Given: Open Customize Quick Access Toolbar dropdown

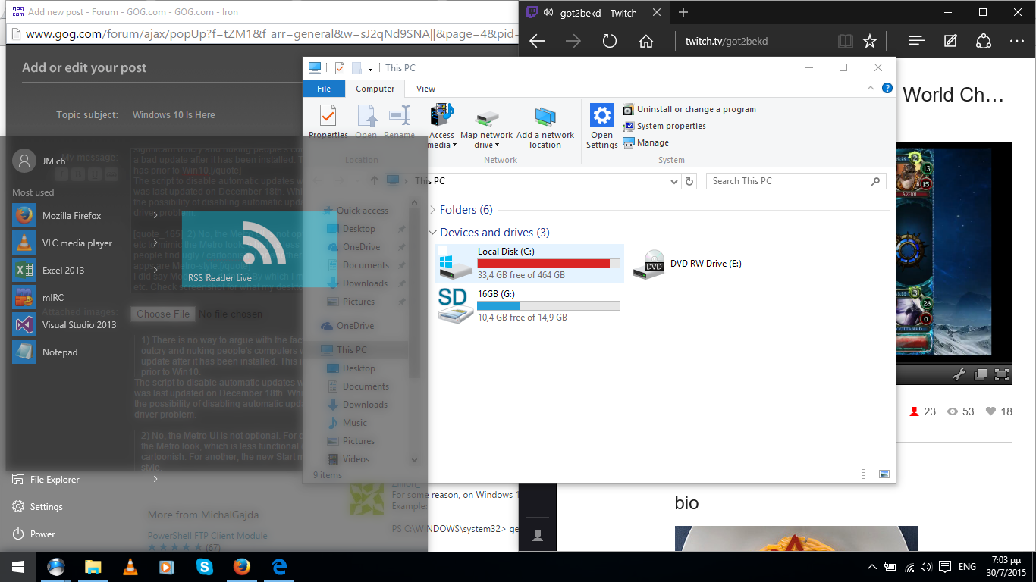Looking at the screenshot, I should (371, 69).
